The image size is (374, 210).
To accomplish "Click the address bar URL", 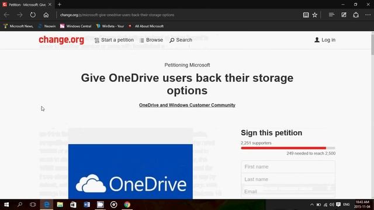I will (x=117, y=15).
